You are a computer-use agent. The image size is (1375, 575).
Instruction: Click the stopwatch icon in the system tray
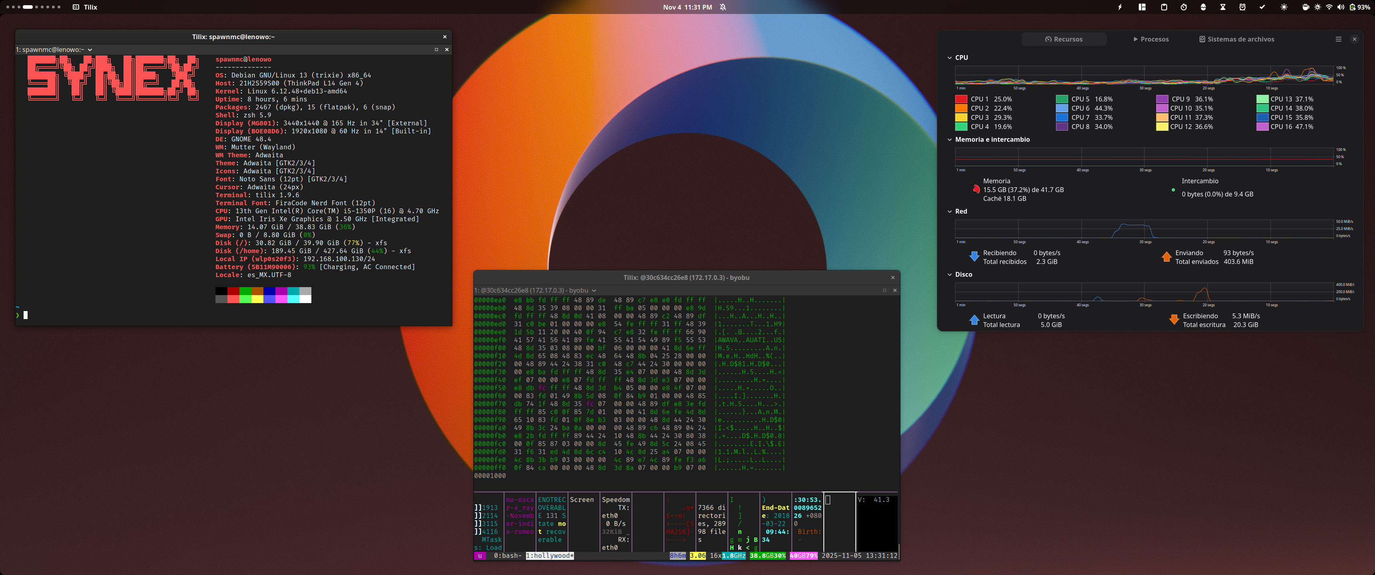coord(1184,8)
